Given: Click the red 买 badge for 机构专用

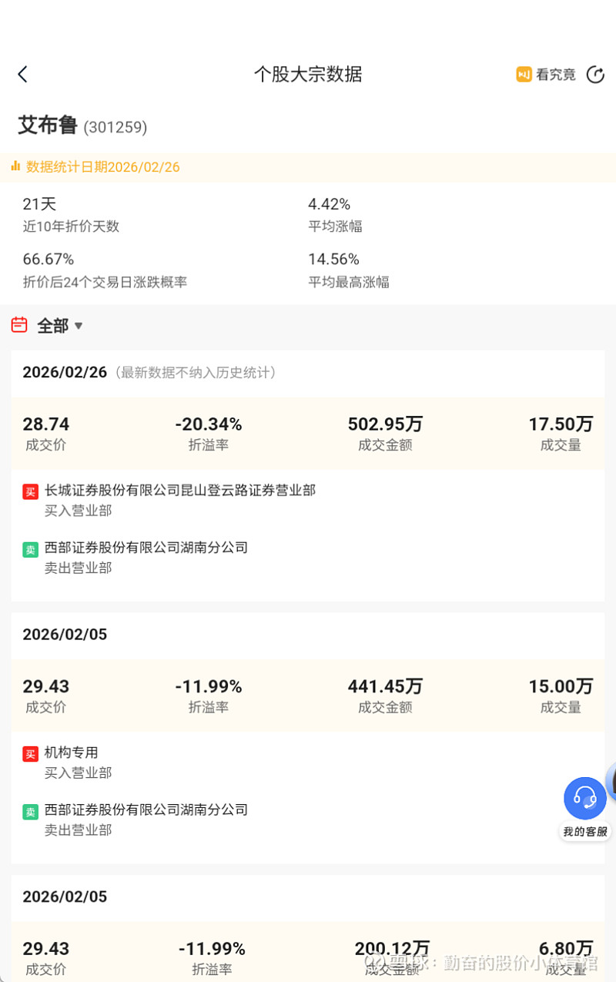Looking at the screenshot, I should [30, 754].
